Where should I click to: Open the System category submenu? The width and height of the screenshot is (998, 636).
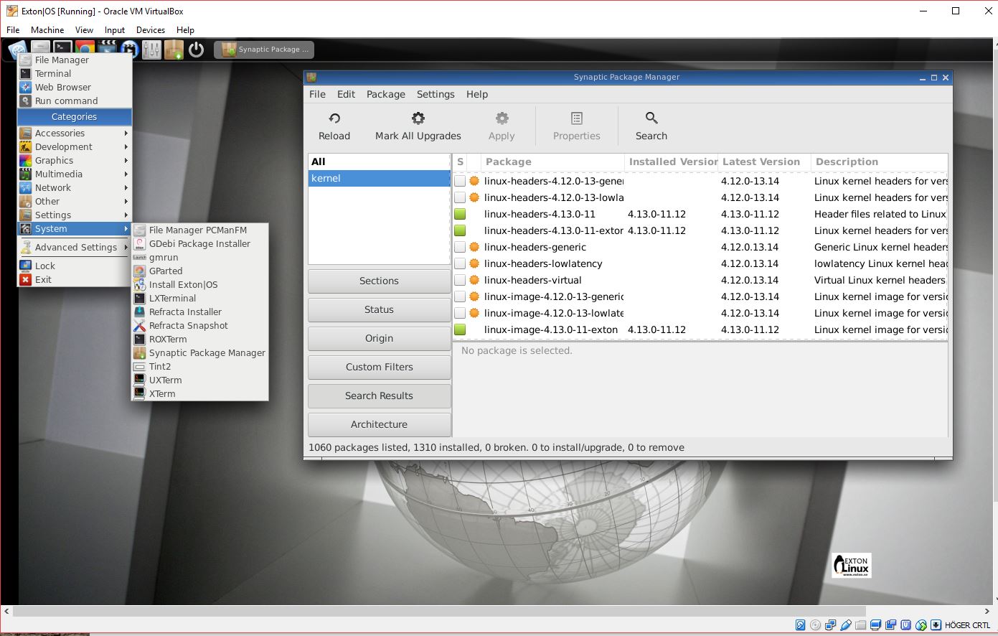click(x=75, y=228)
